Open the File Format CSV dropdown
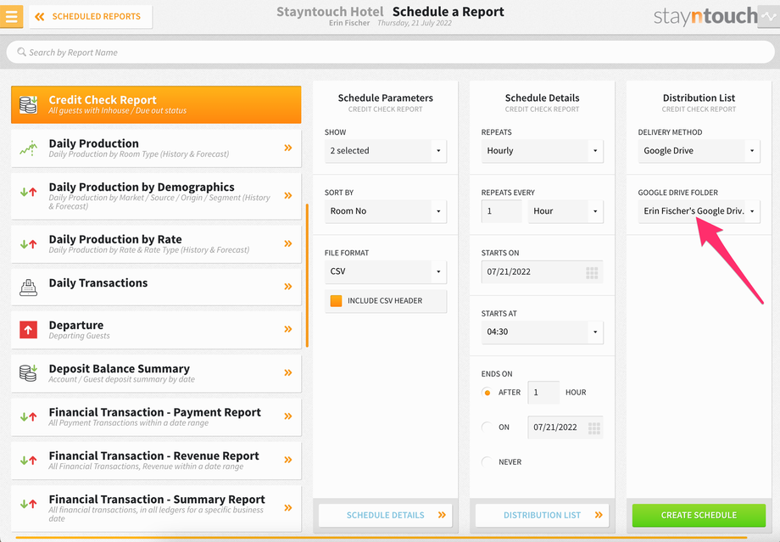 click(x=386, y=271)
